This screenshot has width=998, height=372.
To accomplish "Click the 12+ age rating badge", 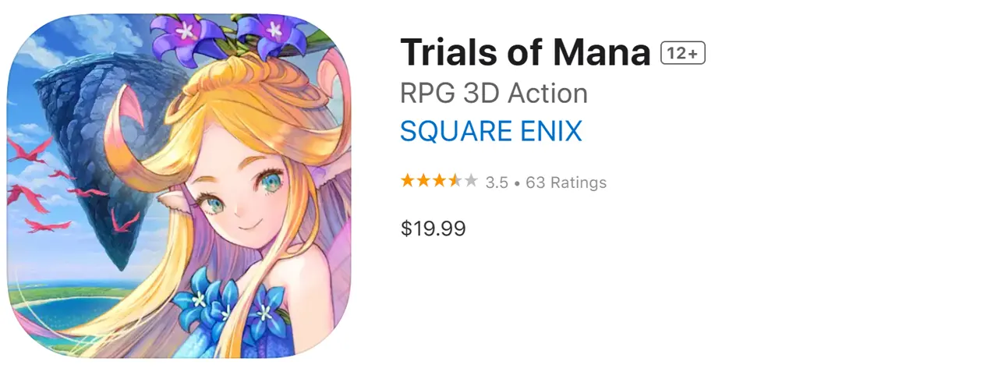I will click(683, 53).
